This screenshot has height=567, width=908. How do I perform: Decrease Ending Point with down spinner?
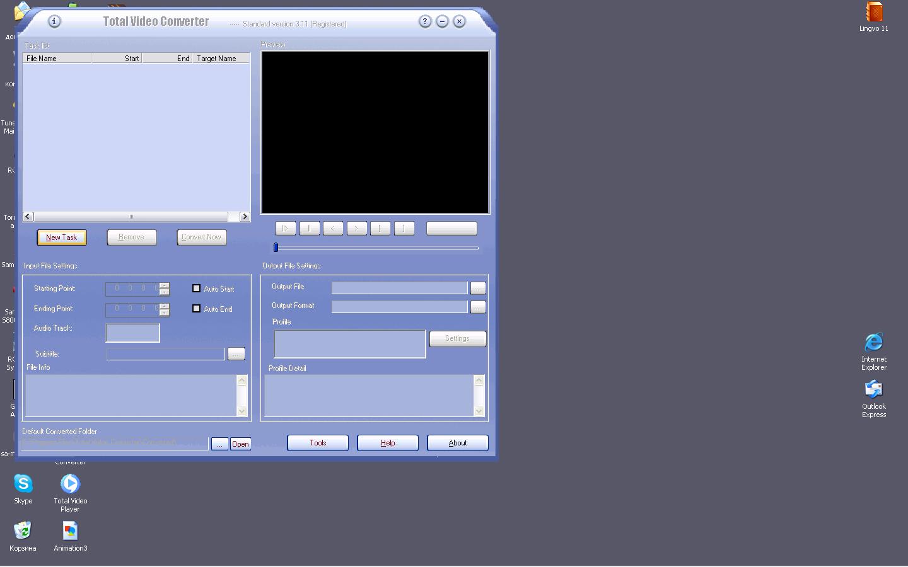coord(165,312)
